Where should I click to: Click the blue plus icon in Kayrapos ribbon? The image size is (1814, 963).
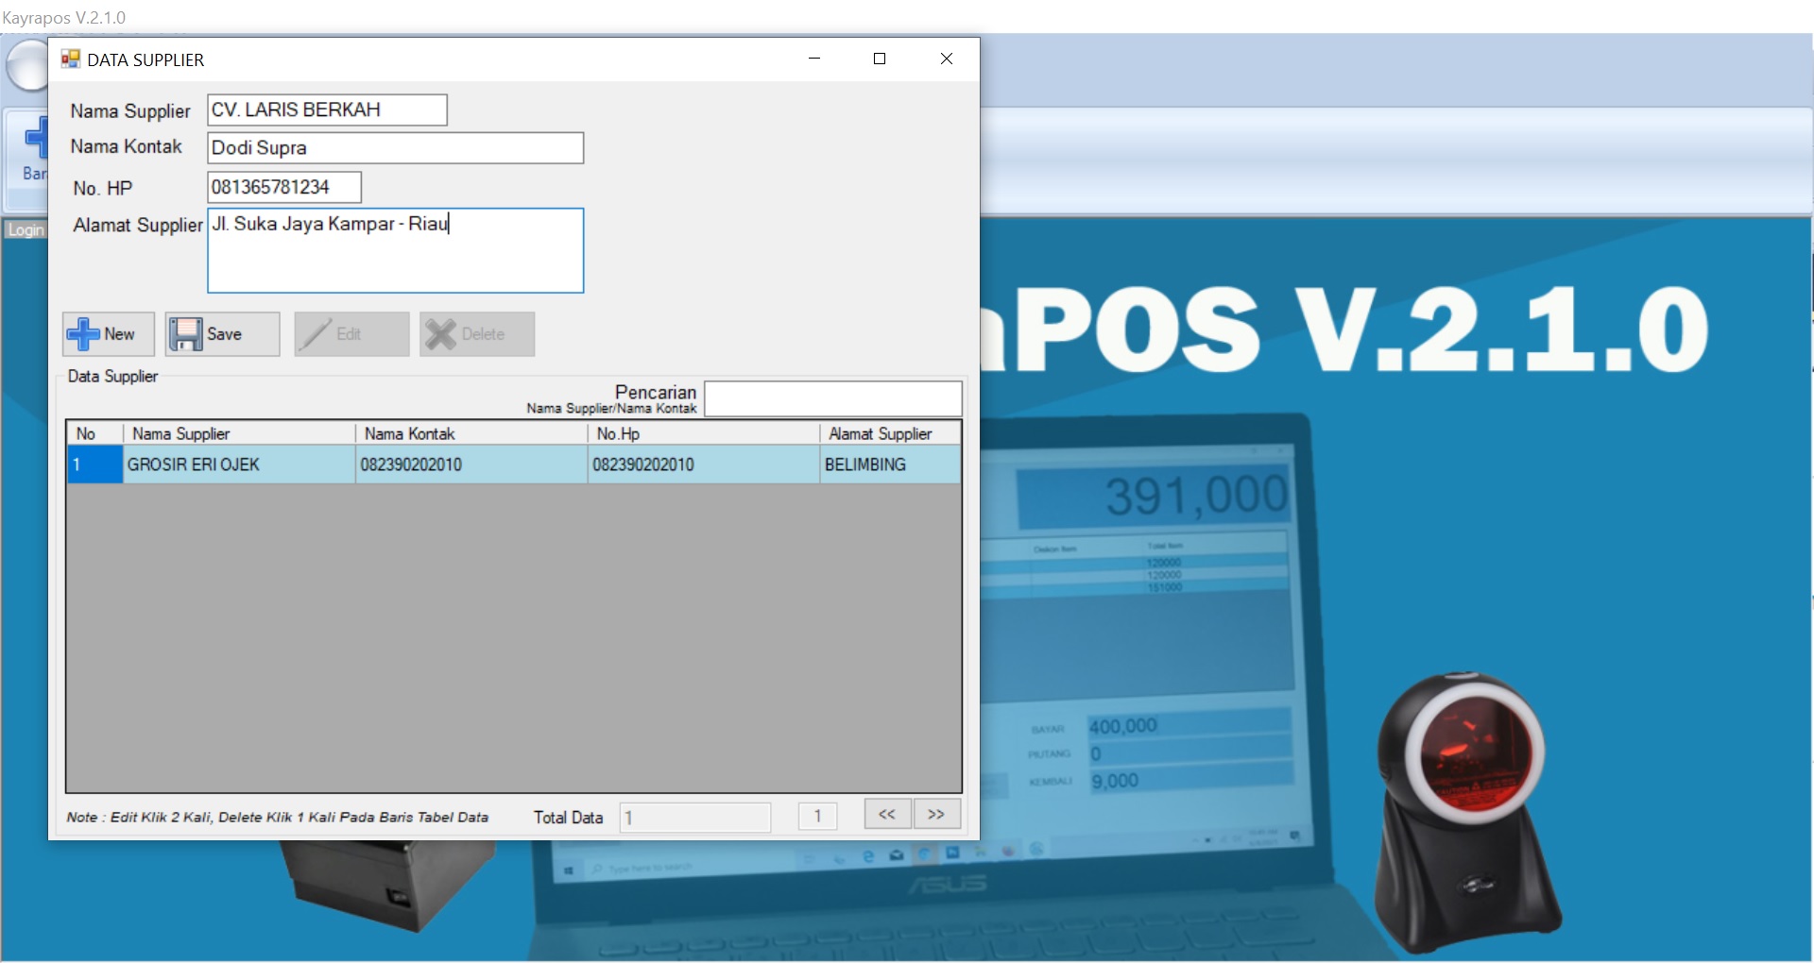(36, 138)
